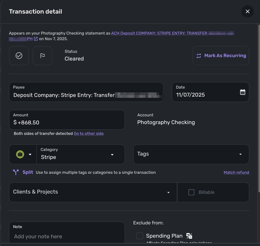Screen dimensions: 260x246
Task: Open the date picker calendar icon
Action: 243,92
